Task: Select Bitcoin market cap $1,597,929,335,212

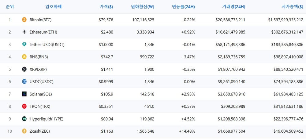Action: 286,20
